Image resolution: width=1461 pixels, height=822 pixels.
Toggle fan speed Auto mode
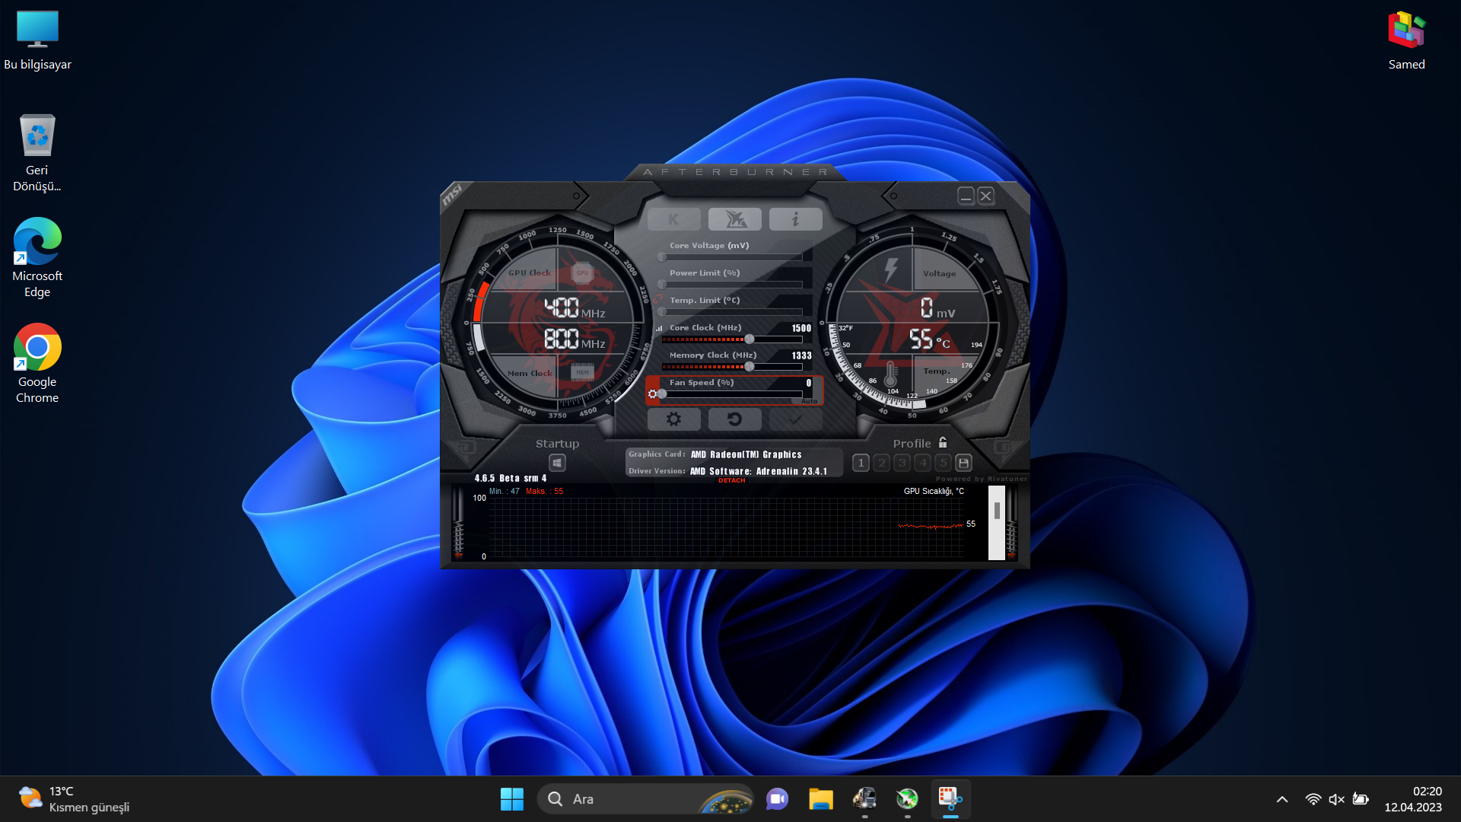tap(808, 401)
